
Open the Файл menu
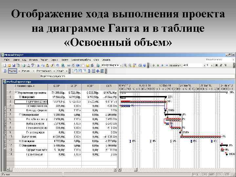tap(7, 60)
